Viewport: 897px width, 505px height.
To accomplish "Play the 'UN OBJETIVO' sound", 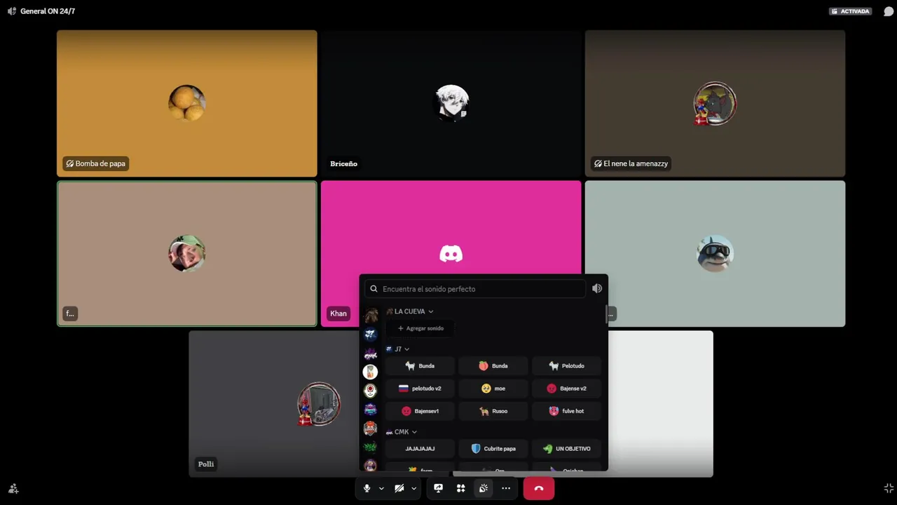I will tap(566, 449).
